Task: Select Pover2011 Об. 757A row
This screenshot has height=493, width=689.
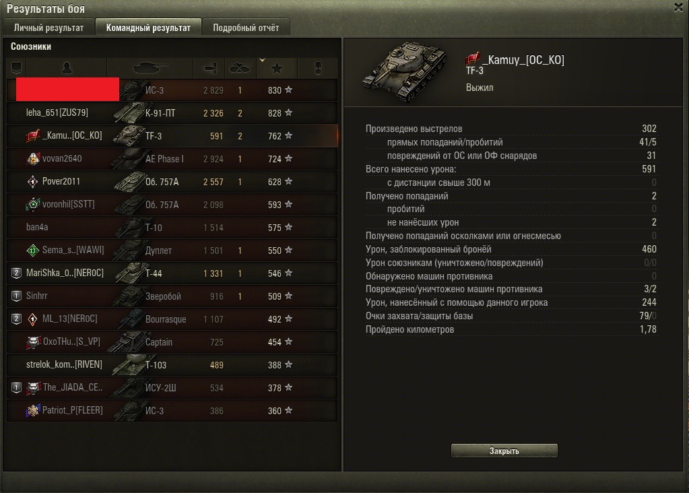Action: [172, 181]
